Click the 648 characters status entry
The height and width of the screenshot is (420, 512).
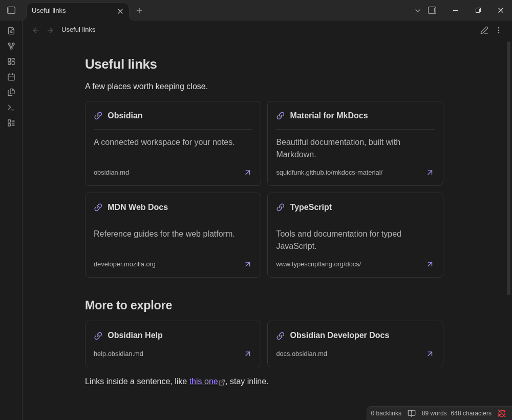coord(471,413)
